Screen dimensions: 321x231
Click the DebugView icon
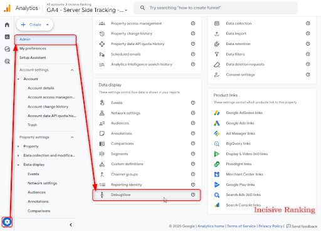pyautogui.click(x=102, y=195)
